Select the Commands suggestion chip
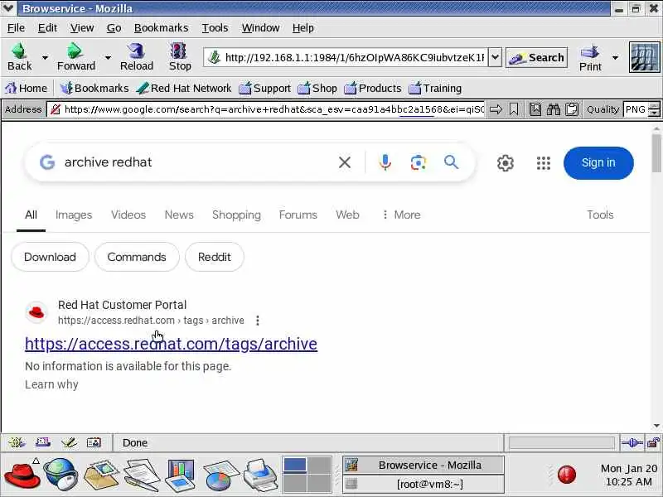The image size is (663, 497). point(137,257)
